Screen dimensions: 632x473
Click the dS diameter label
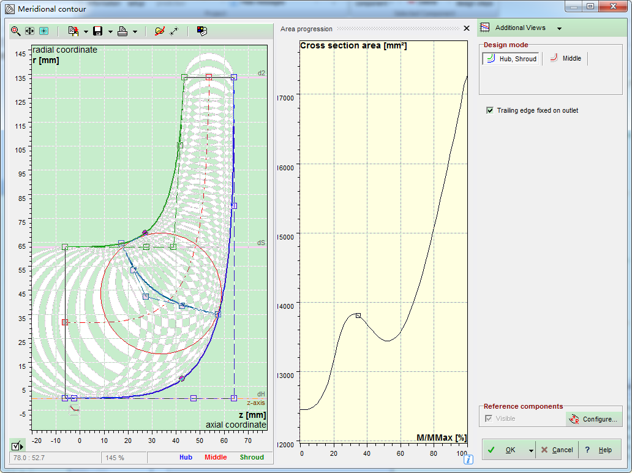pos(261,243)
